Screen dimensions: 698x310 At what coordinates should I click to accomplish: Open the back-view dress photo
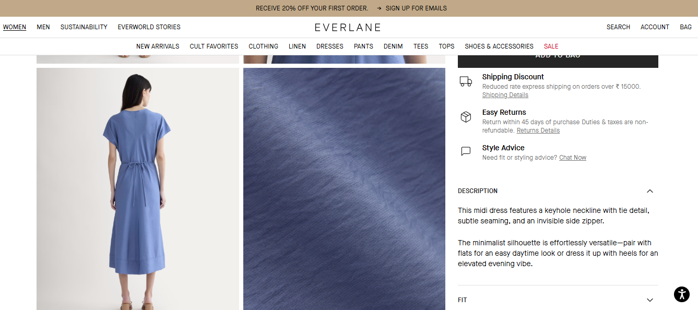point(138,189)
